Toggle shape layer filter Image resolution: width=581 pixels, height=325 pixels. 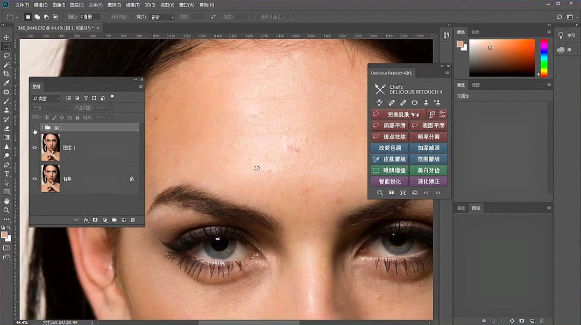point(94,98)
